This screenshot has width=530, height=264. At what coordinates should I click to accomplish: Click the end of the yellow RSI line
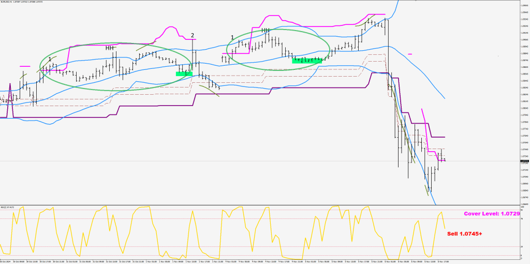[x=445, y=228]
